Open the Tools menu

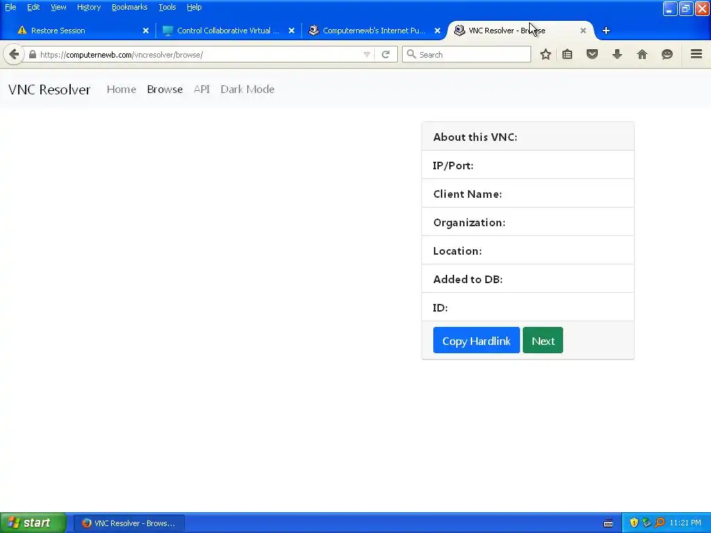point(167,7)
